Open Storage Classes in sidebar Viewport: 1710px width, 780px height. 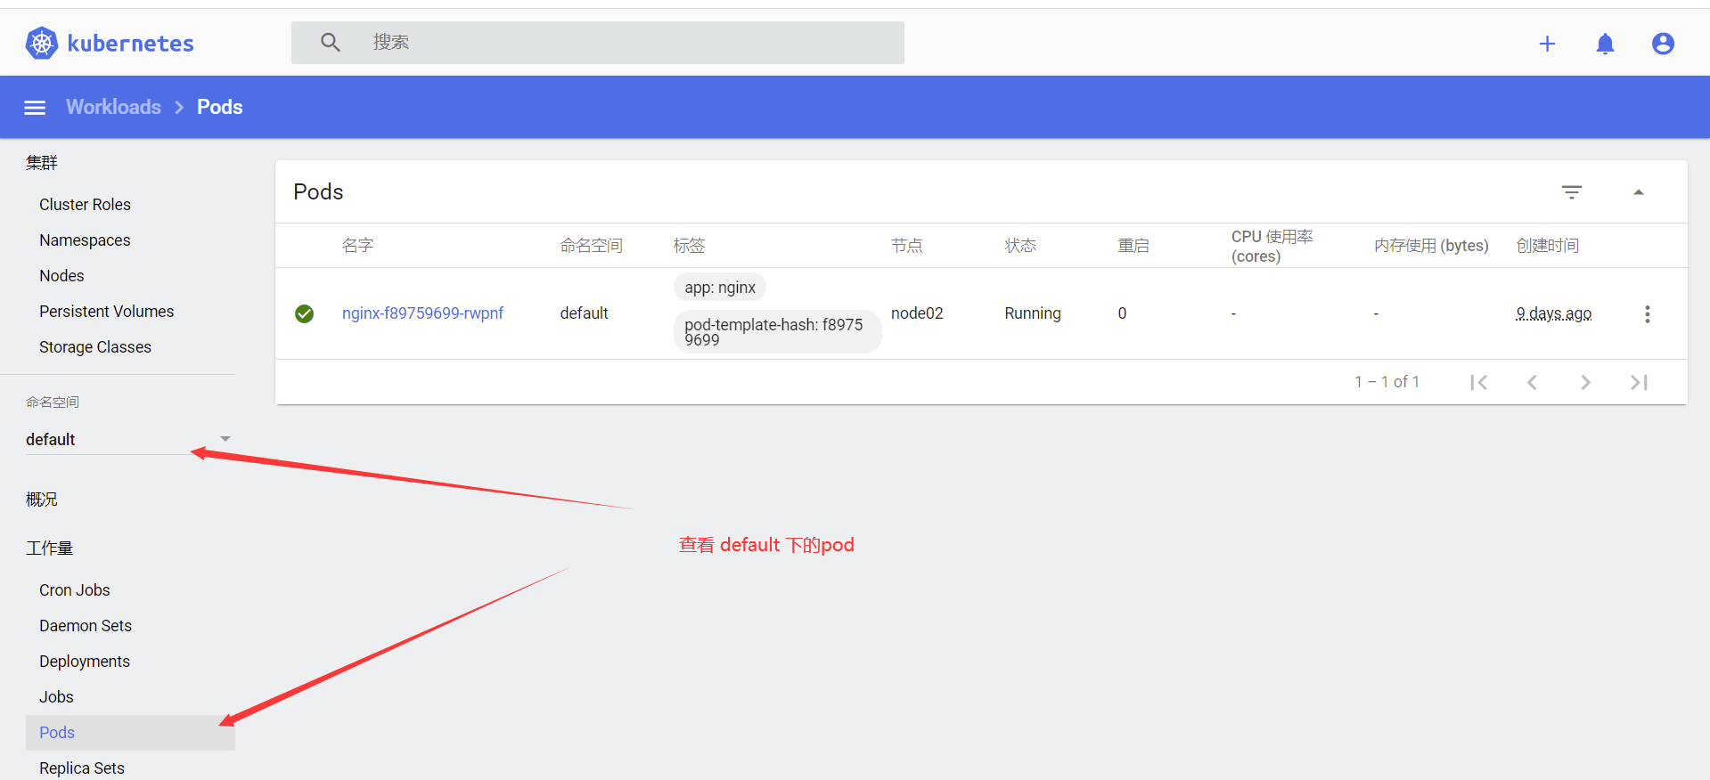pos(95,347)
